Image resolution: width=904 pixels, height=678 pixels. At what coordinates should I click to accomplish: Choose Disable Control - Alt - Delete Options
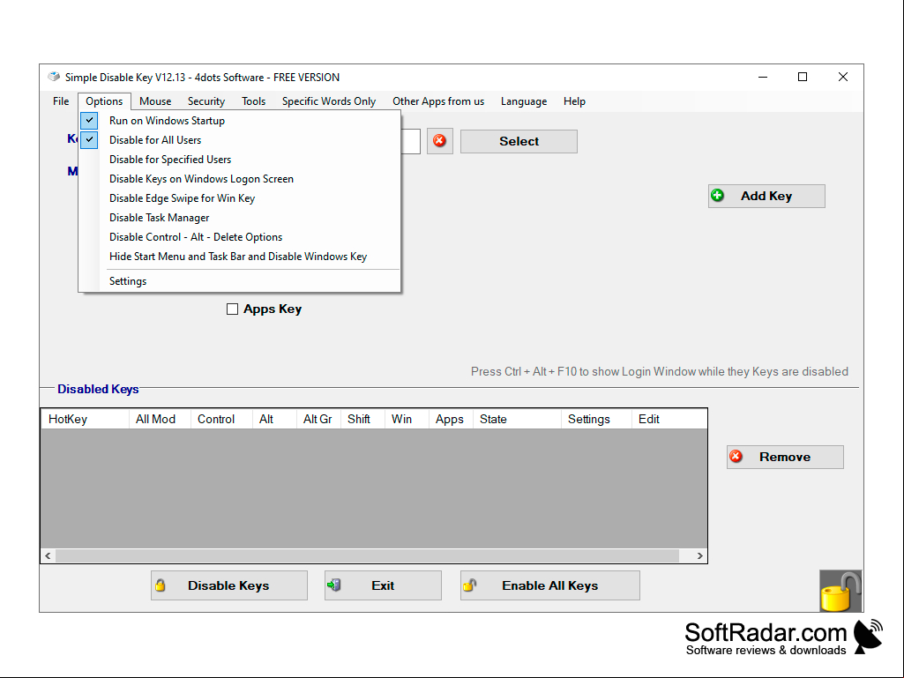click(240, 237)
